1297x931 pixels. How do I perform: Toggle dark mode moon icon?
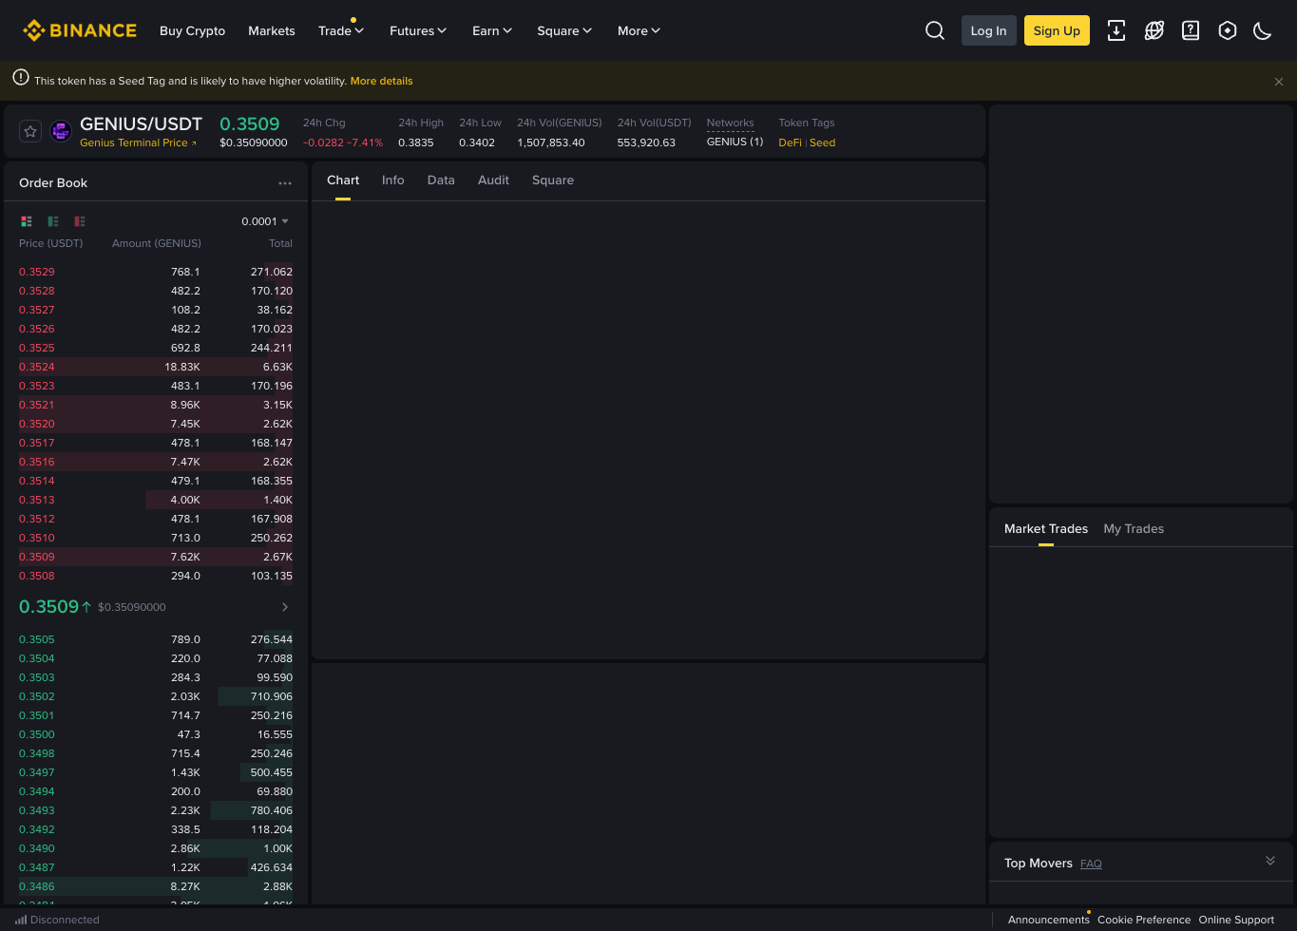(x=1263, y=30)
